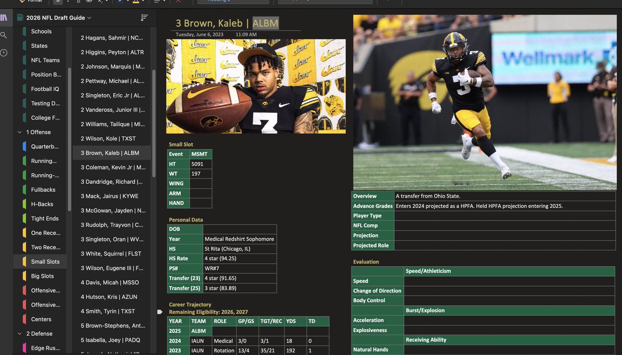Open page 2 Wilson, Kole | TXST
The height and width of the screenshot is (355, 622).
point(112,139)
